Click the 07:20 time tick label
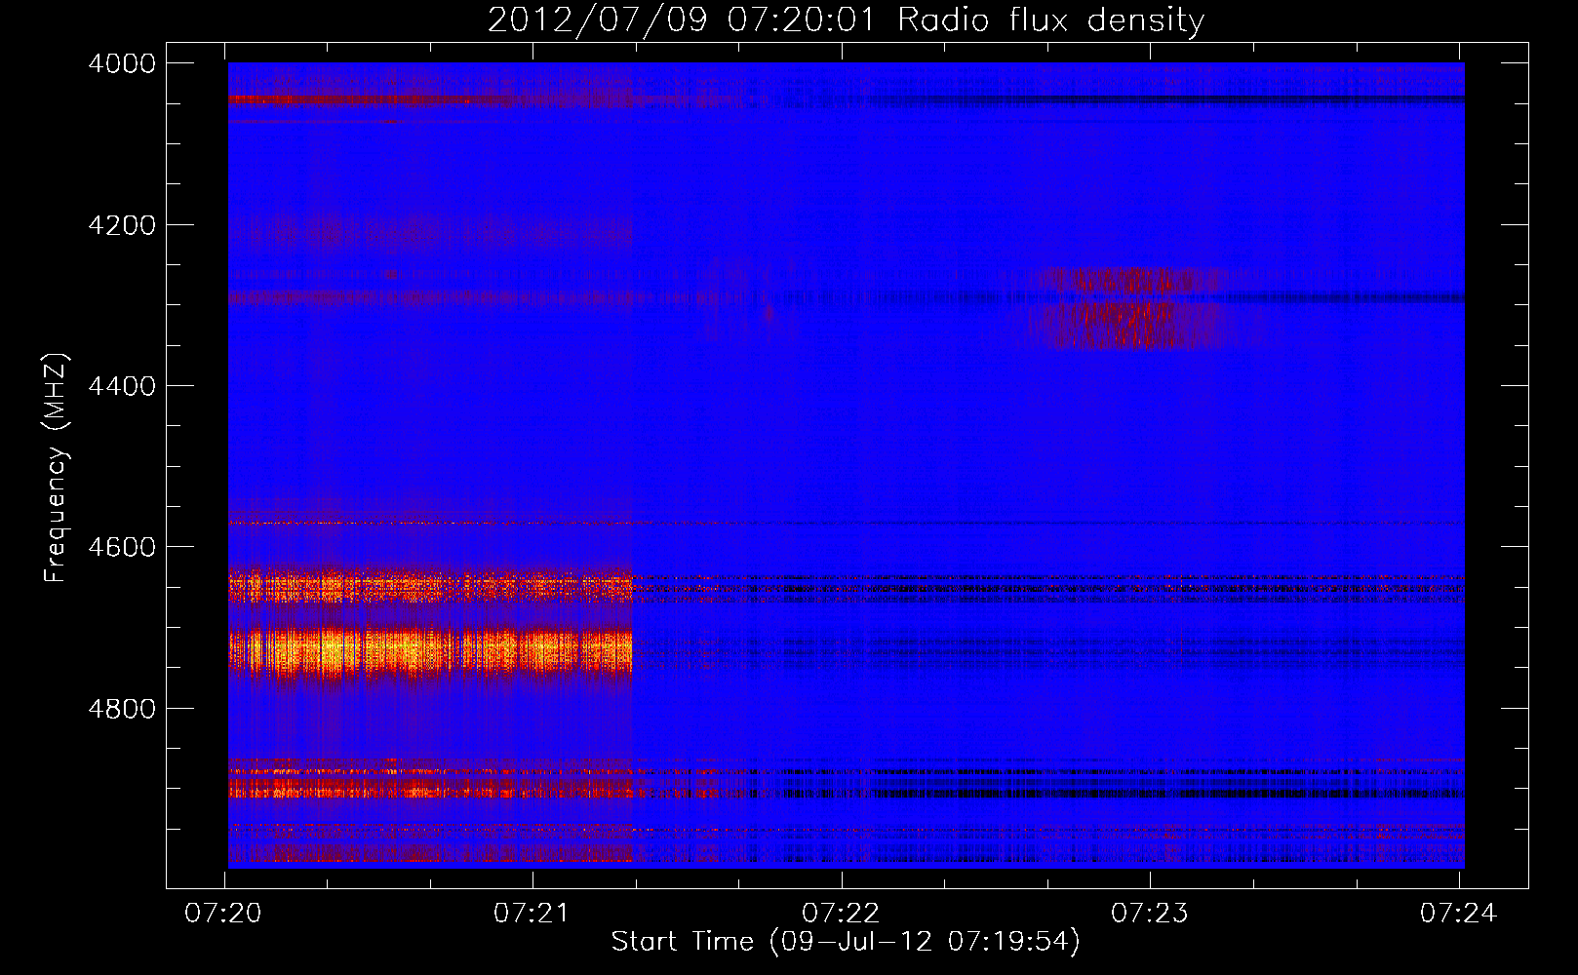Viewport: 1578px width, 975px height. coord(225,914)
